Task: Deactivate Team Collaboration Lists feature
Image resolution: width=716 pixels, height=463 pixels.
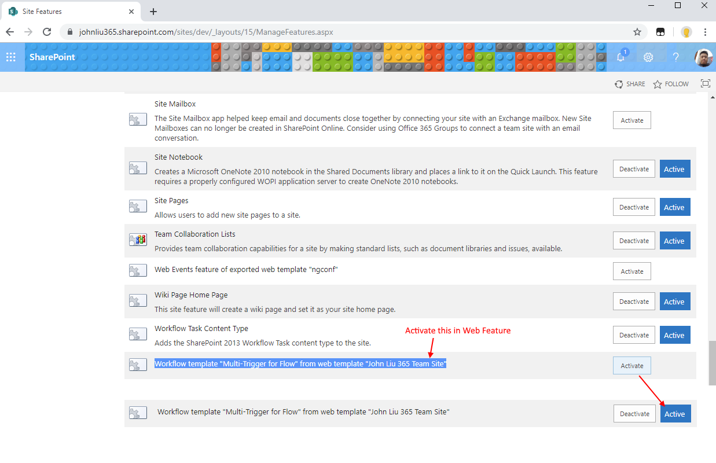Action: (x=634, y=241)
